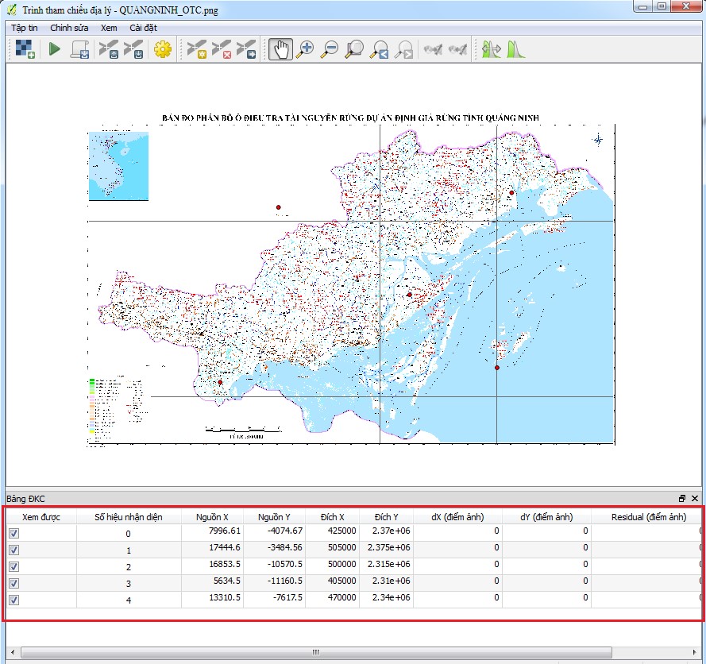Close the Bảng ĐKC panel
706x664 pixels.
click(695, 498)
